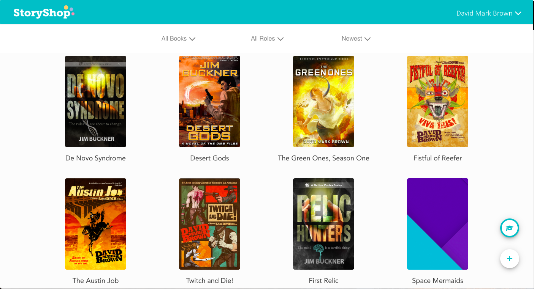The image size is (534, 289).
Task: Open the Newest sort dropdown
Action: click(x=356, y=39)
